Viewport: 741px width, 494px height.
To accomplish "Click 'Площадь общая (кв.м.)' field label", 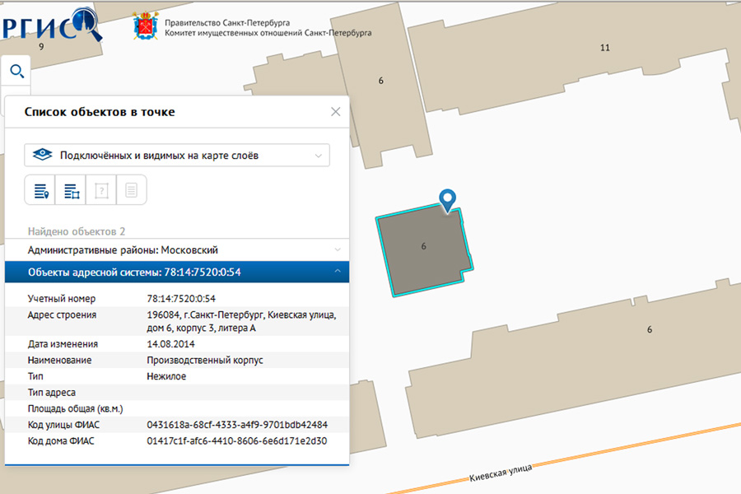I will 75,409.
